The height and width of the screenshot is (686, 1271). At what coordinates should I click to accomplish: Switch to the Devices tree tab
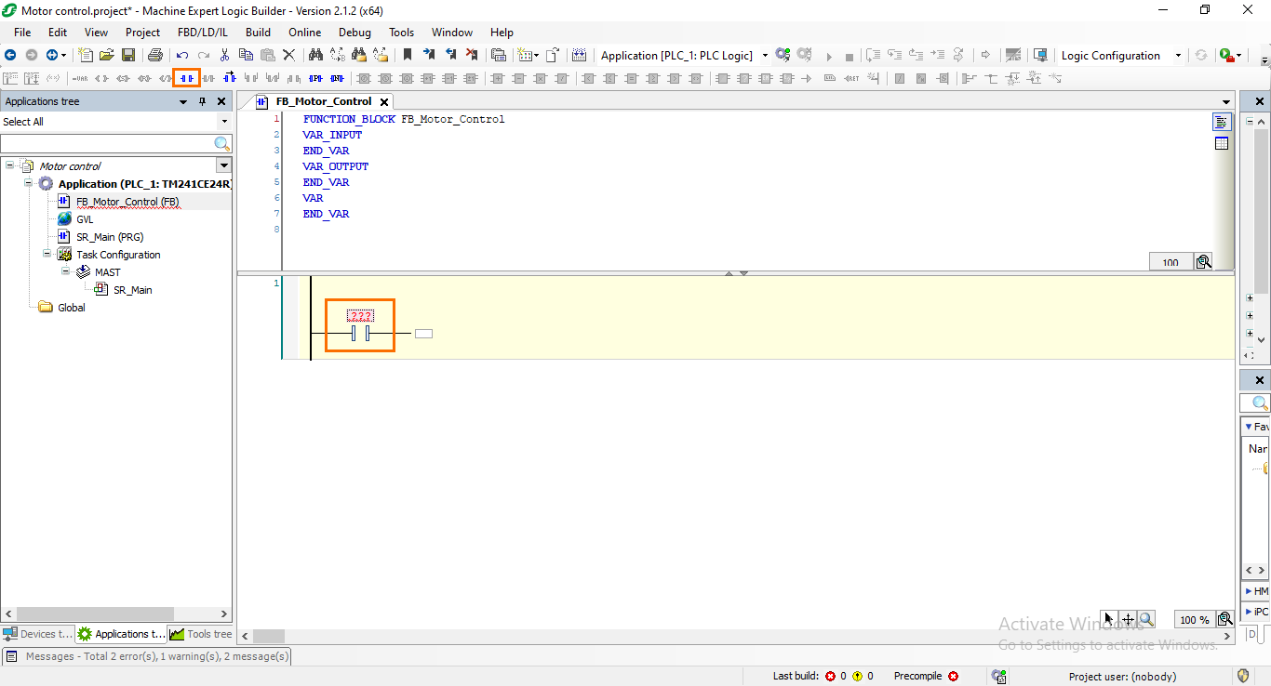pos(37,633)
